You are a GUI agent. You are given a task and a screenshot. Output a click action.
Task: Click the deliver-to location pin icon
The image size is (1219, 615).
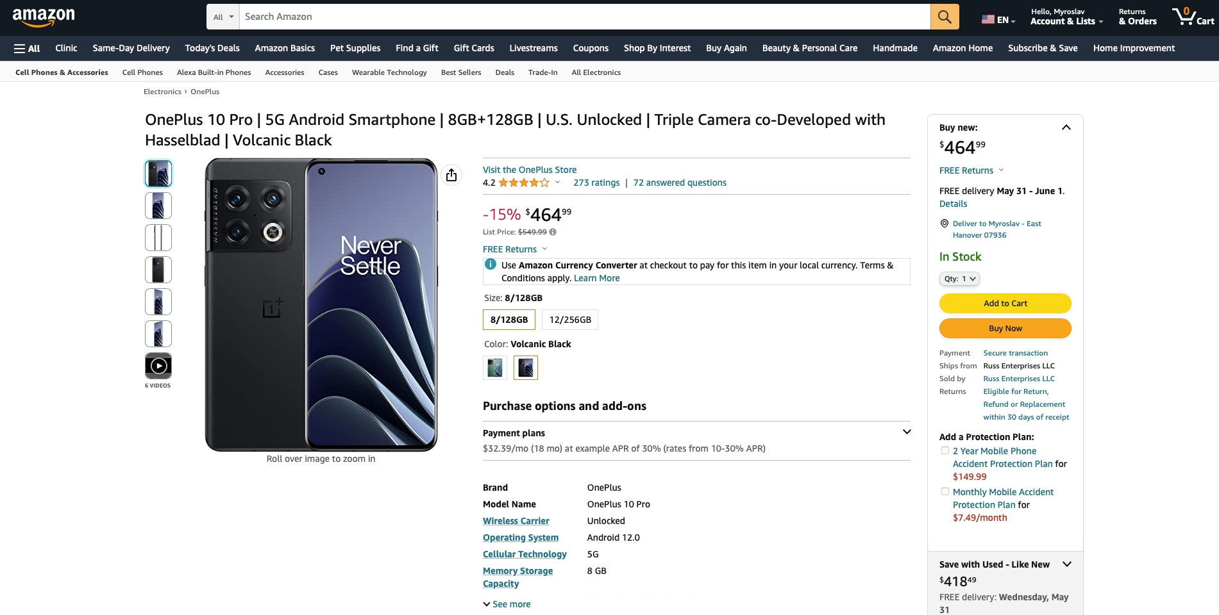944,224
